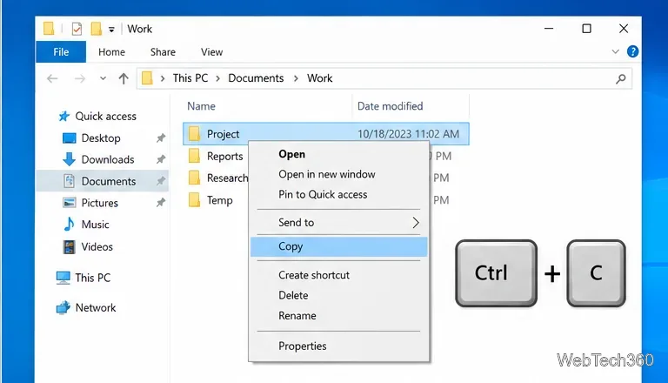Click the Research folder icon

point(194,178)
